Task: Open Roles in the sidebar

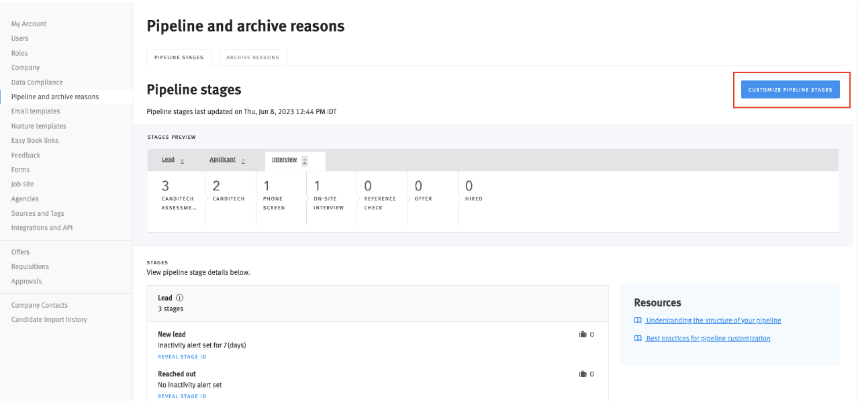Action: click(x=19, y=54)
